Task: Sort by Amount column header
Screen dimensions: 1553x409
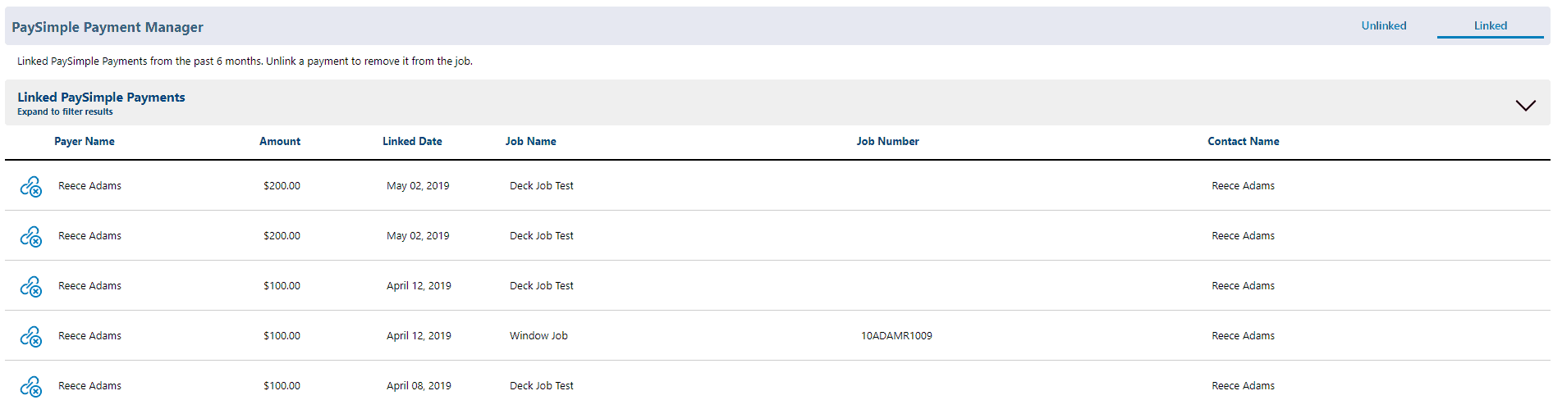Action: [280, 141]
